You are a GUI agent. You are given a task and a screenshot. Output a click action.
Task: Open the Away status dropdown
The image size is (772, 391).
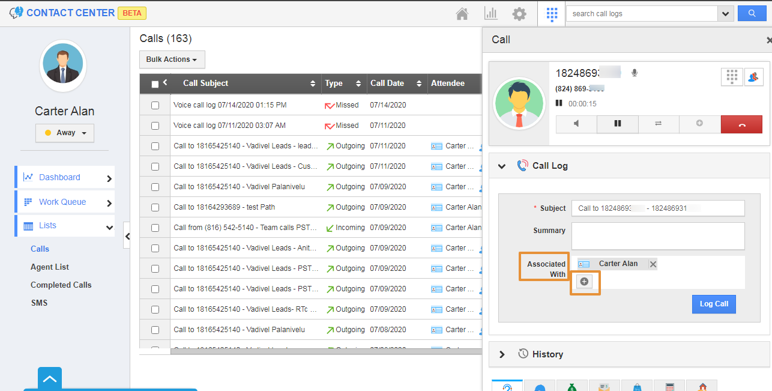(x=64, y=133)
